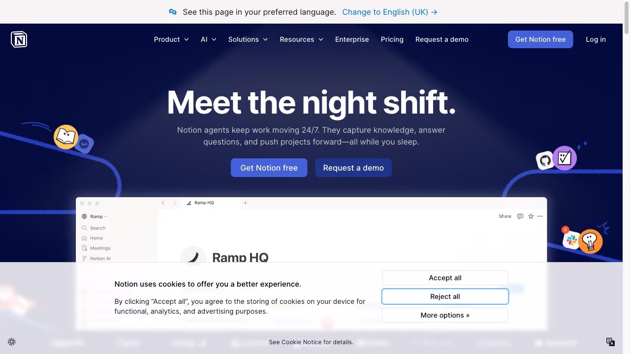
Task: Click the cookie experience heading text
Action: (x=208, y=284)
